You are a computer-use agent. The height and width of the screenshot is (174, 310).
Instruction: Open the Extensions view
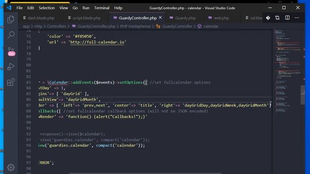click(x=11, y=82)
